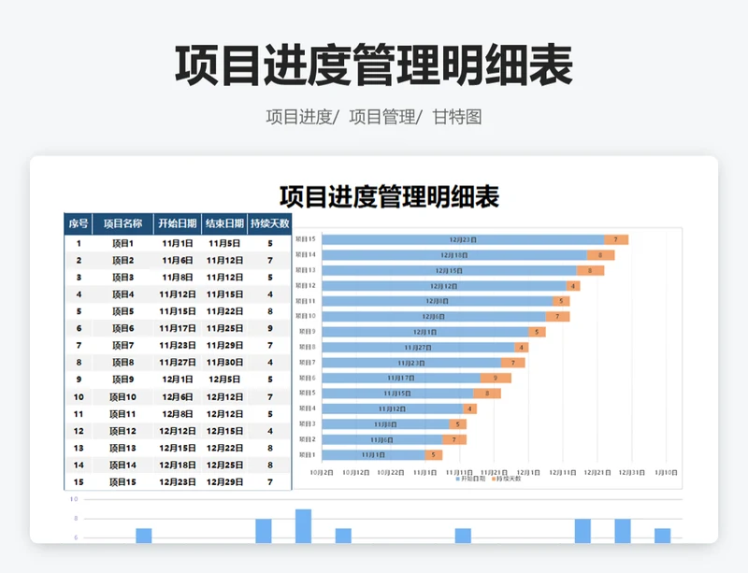Viewport: 748px width, 573px height.
Task: Select the 持续天数 column header
Action: (270, 223)
